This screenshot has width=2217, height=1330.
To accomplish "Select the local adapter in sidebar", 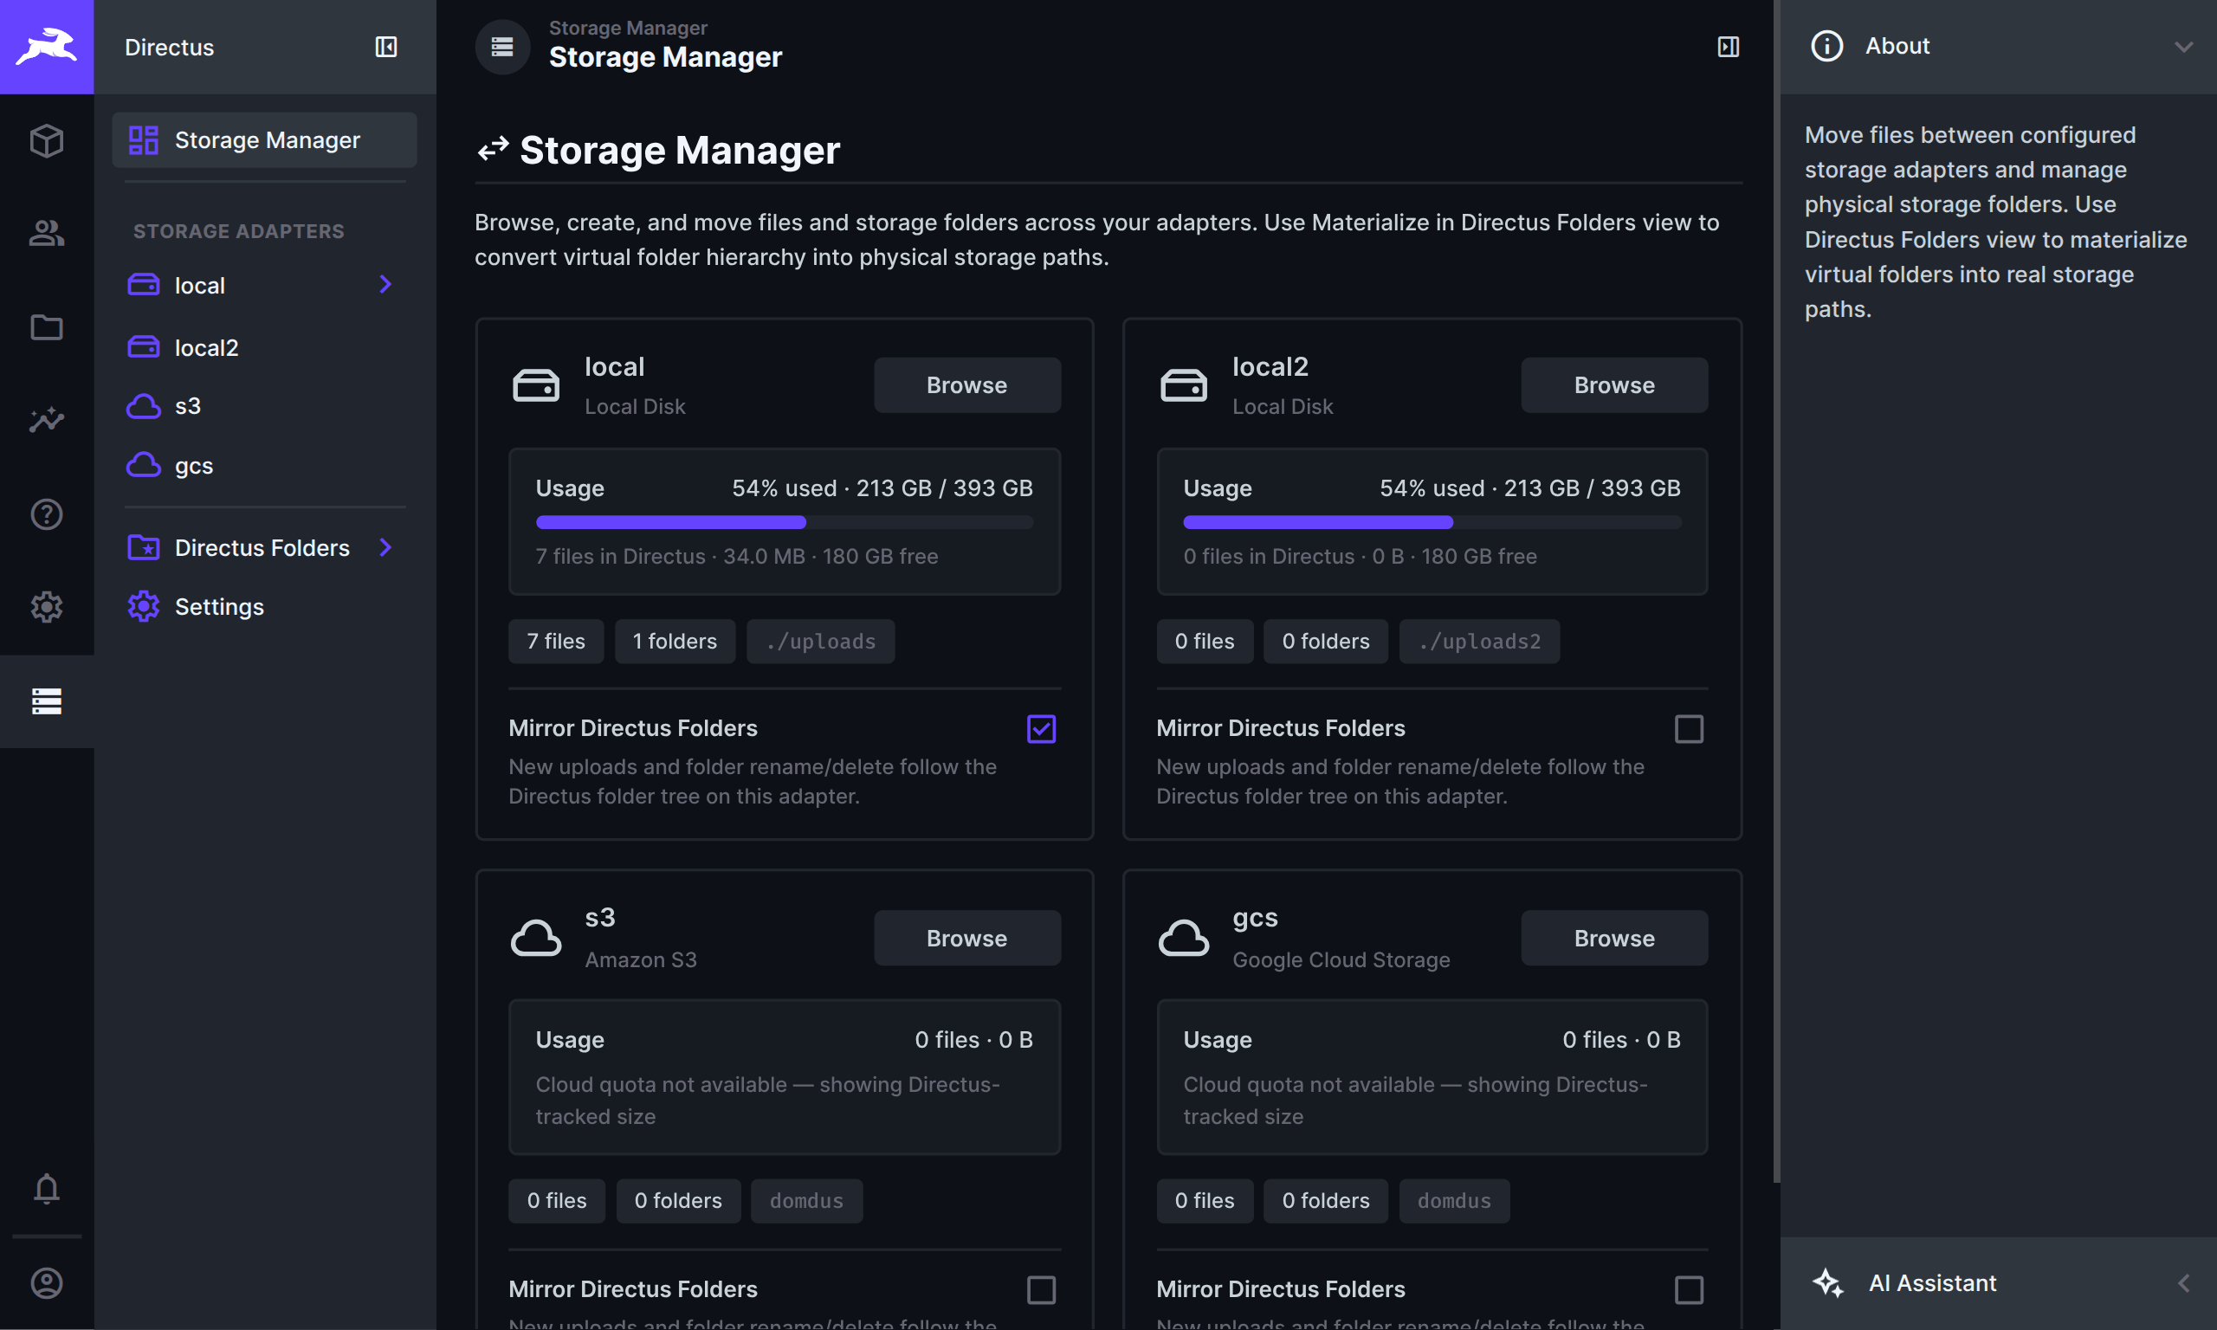I will [264, 285].
